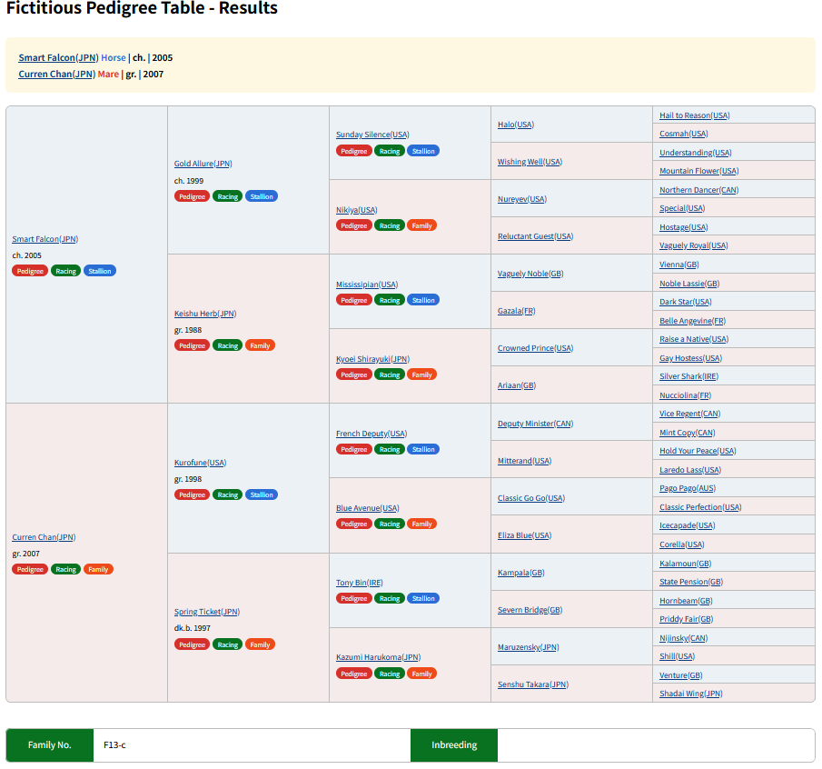Click Family badge under Nikiya
This screenshot has height=769, width=822.
coord(422,225)
